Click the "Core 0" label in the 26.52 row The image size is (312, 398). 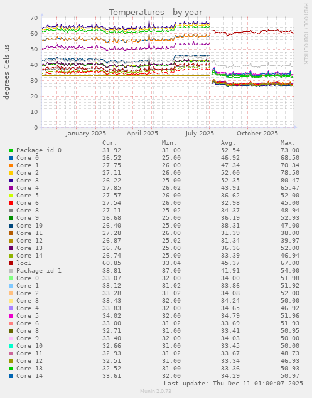[28, 158]
